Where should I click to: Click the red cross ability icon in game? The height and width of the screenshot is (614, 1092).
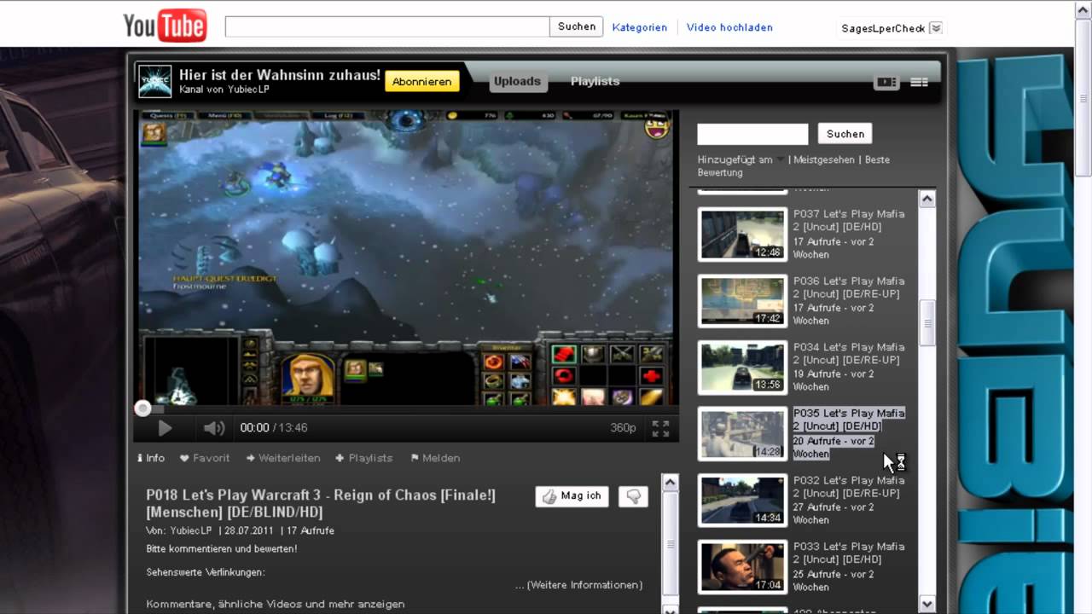point(652,376)
